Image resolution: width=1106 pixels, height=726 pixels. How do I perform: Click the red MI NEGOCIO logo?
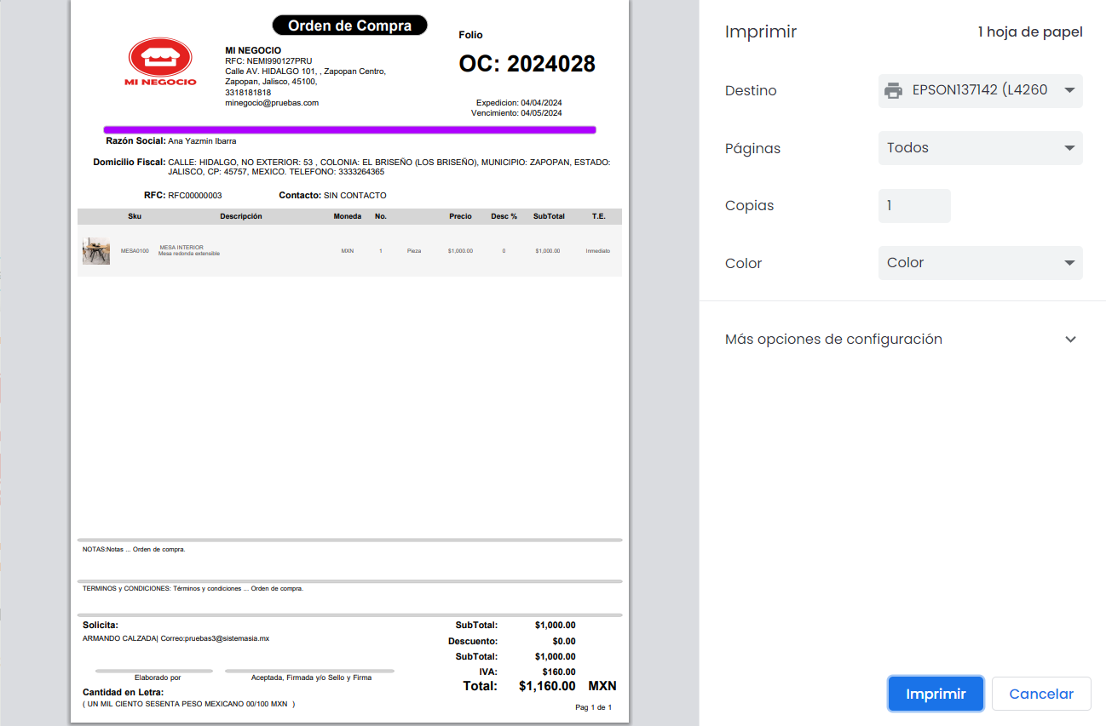[160, 62]
